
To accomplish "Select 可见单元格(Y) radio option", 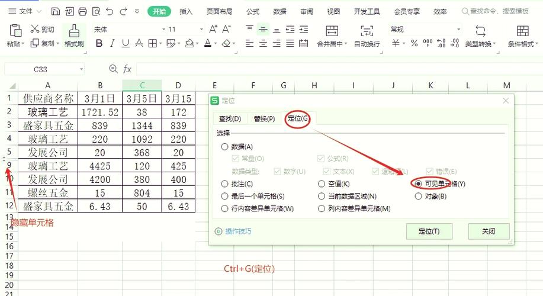I will tap(418, 184).
